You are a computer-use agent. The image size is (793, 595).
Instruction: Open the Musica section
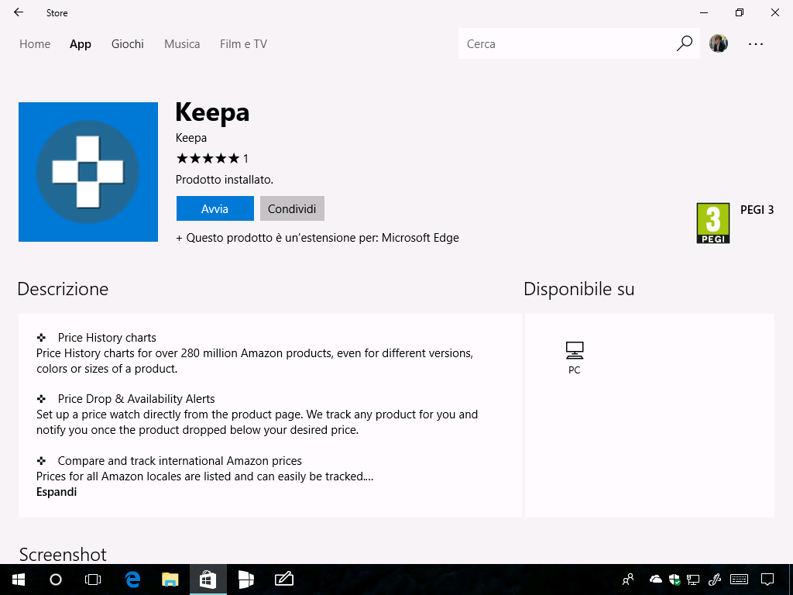point(182,44)
